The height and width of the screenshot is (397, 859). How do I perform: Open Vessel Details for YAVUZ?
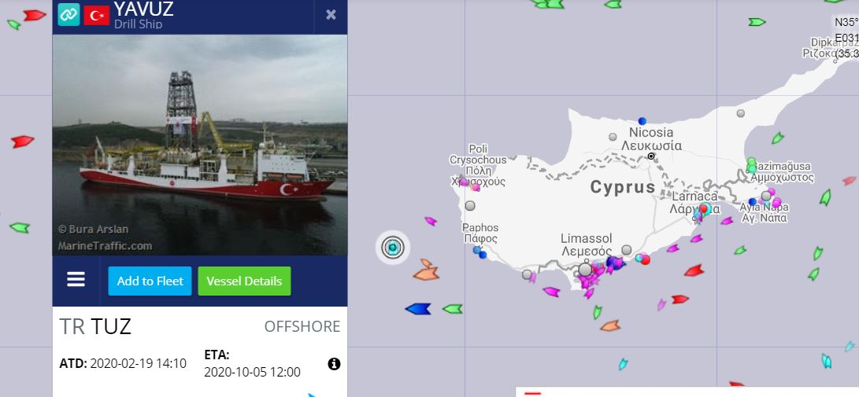244,281
